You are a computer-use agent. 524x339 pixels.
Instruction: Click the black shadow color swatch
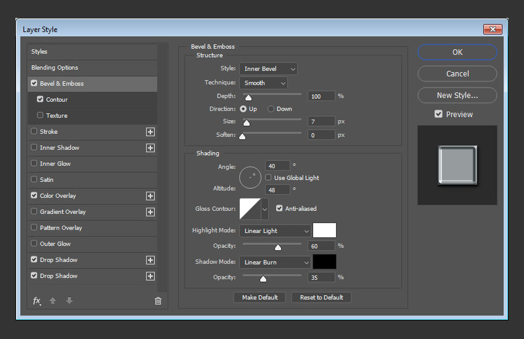point(324,262)
